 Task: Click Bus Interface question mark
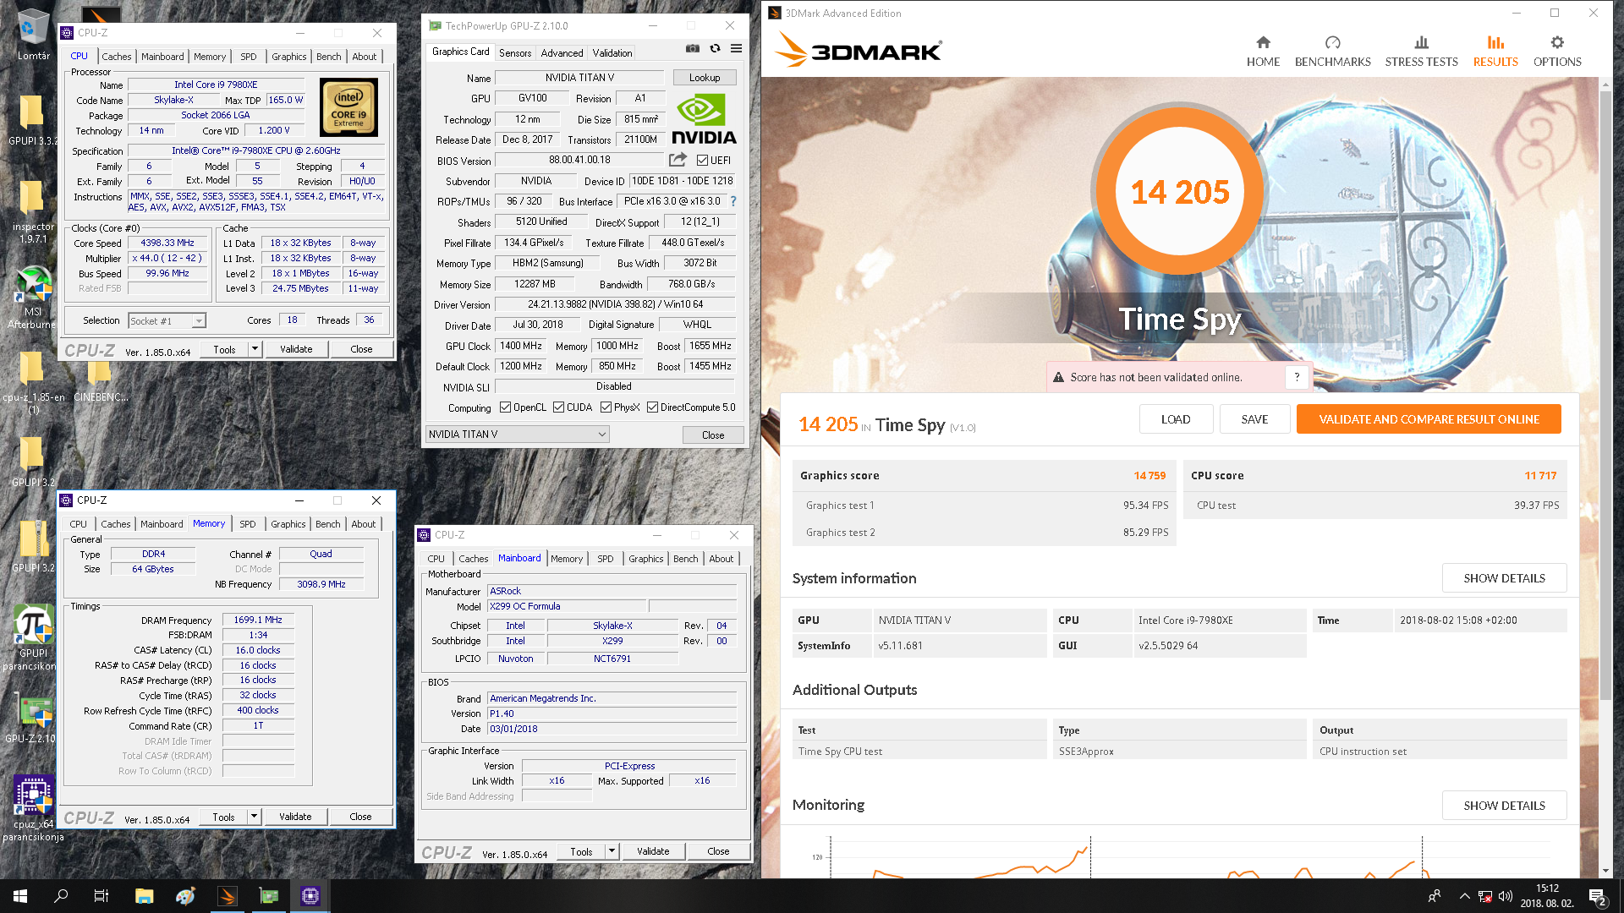[x=733, y=201]
